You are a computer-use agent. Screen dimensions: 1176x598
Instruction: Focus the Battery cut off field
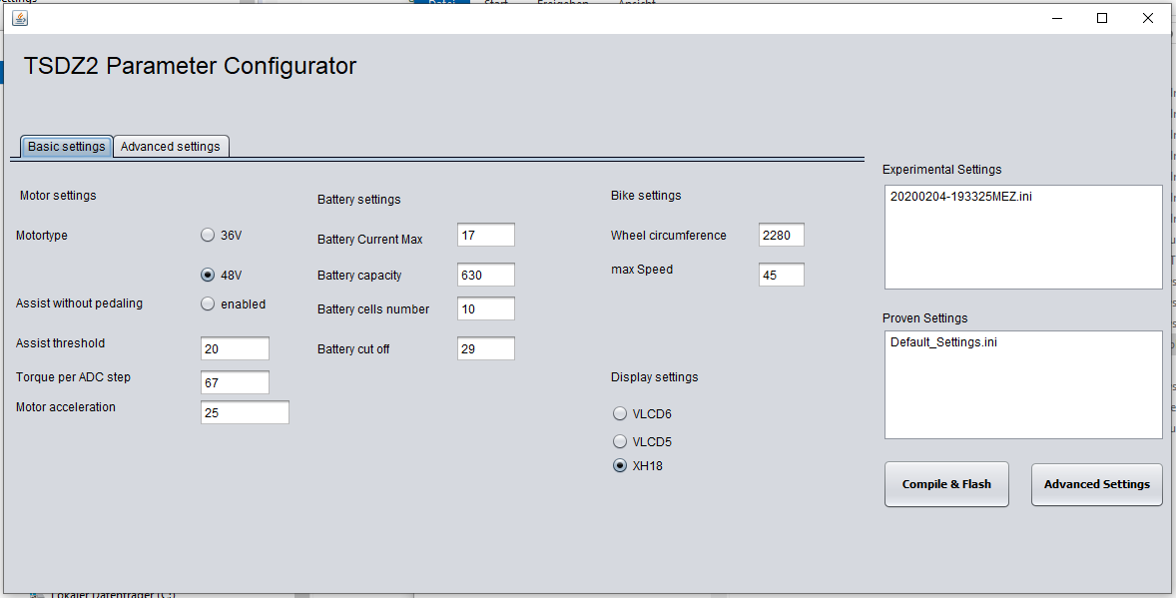(486, 348)
